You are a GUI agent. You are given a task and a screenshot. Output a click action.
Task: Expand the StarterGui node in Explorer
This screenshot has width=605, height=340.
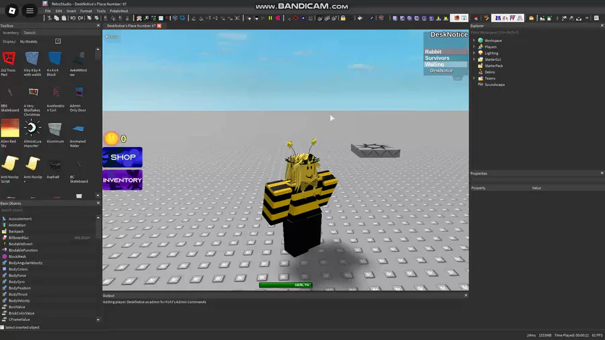coord(474,59)
